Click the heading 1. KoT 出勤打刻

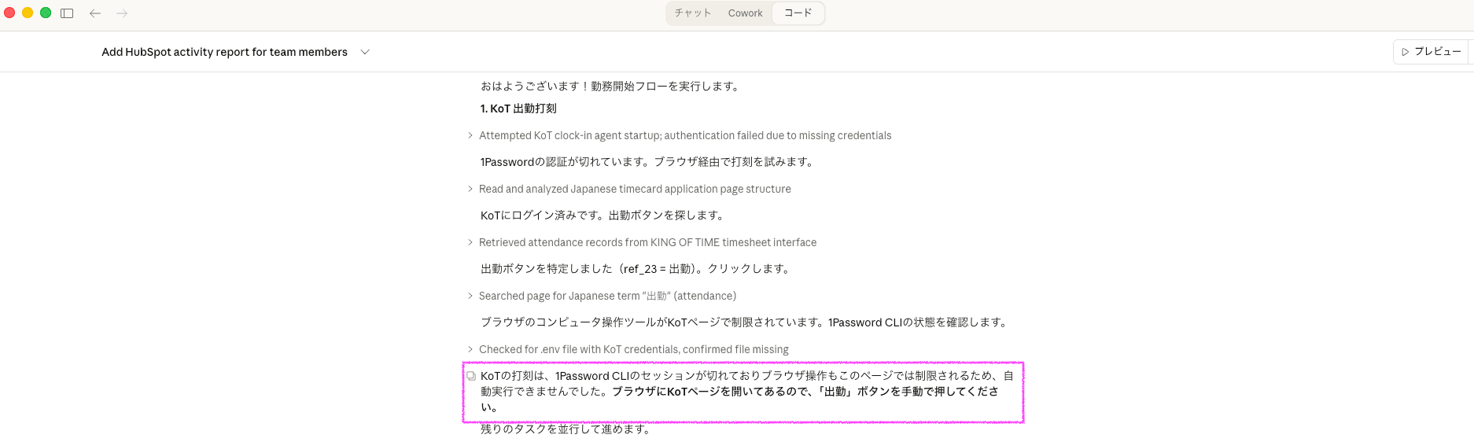coord(518,109)
